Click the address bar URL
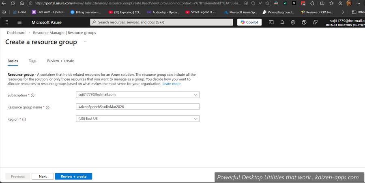The image size is (365, 183). tap(137, 3)
